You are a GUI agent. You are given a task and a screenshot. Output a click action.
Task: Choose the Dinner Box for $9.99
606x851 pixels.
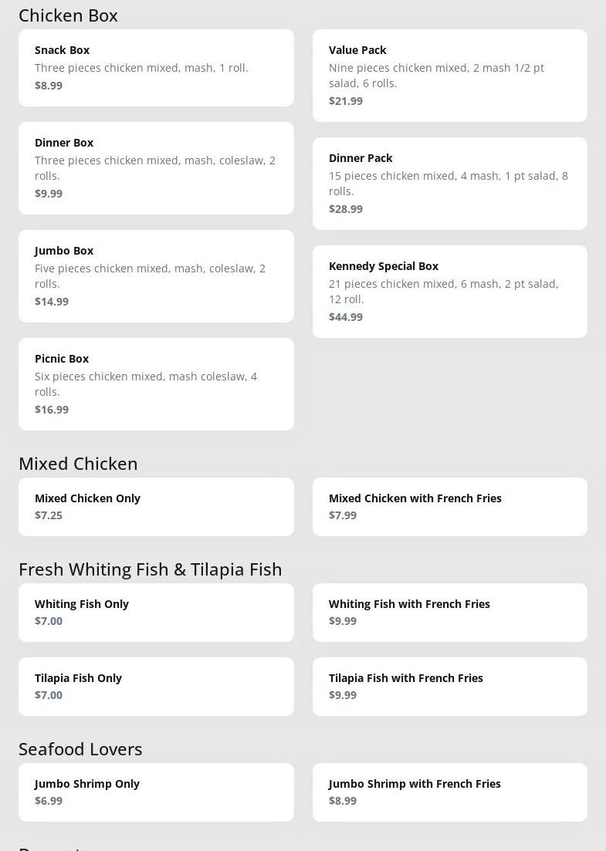point(157,168)
